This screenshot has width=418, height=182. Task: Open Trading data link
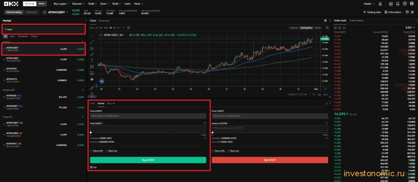[372, 12]
